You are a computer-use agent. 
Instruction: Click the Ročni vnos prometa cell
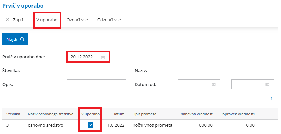[x=152, y=125]
